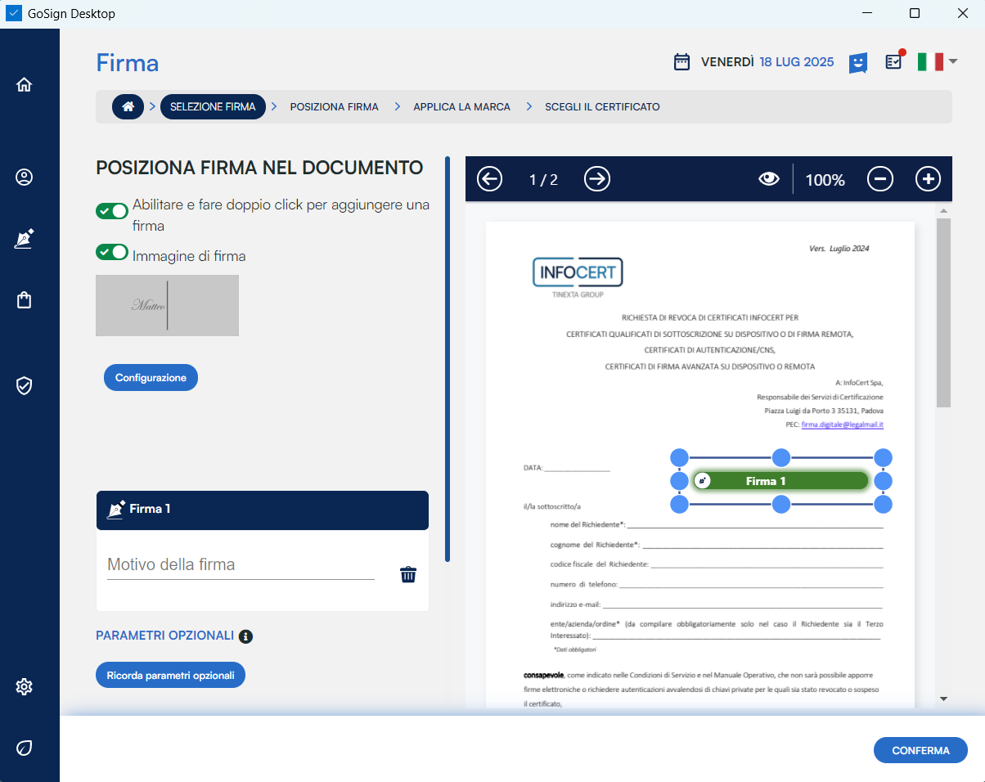This screenshot has height=782, width=985.
Task: Select the signature pen sidebar icon
Action: (25, 239)
